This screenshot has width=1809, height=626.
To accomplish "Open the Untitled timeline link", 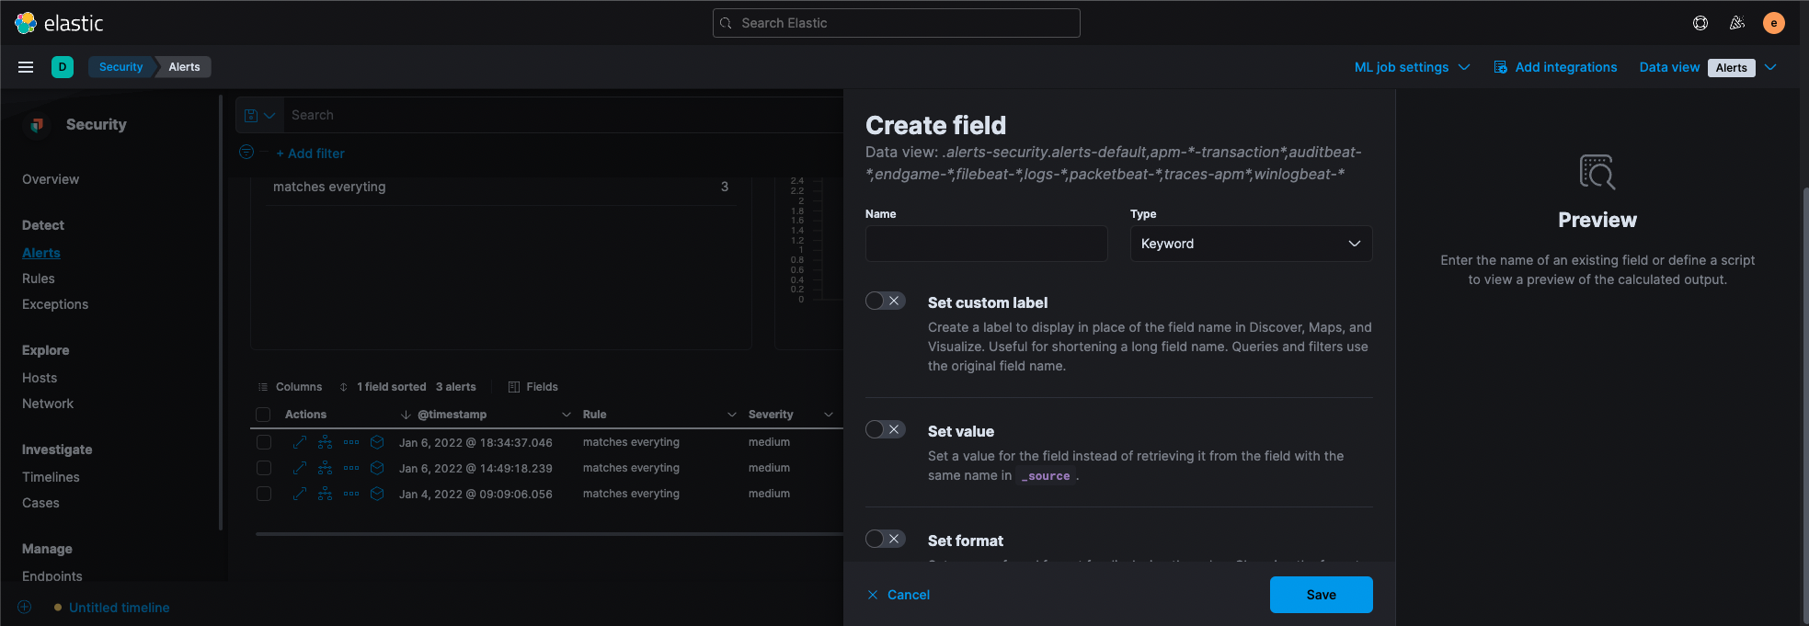I will [x=119, y=608].
